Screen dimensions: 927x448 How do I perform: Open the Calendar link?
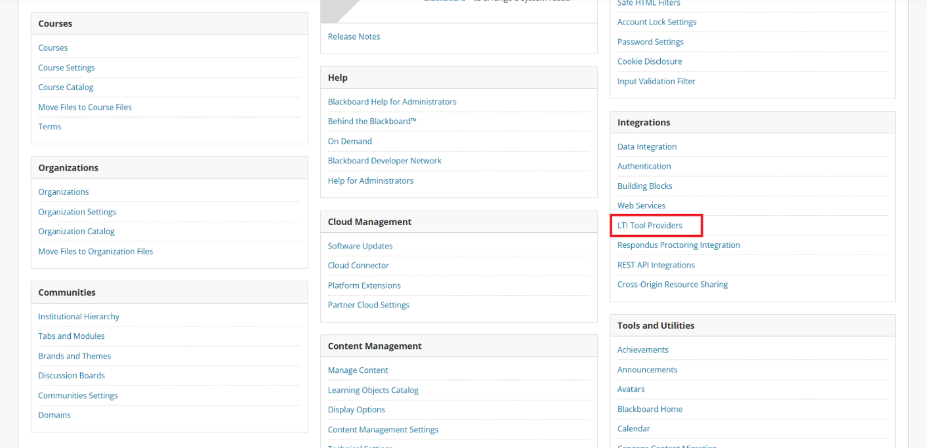coord(633,429)
